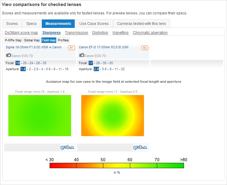Select Canon lens focal length 28
This screenshot has width=227, height=185.
click(98, 63)
